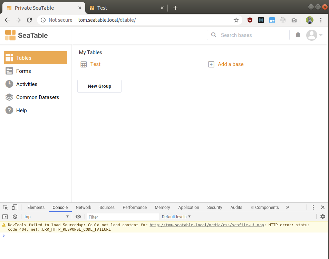
Task: Expand the user avatar menu arrow
Action: click(x=320, y=35)
